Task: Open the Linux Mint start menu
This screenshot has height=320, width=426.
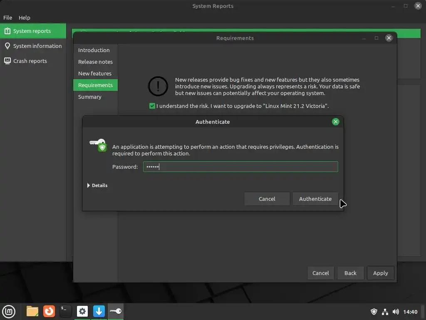Action: pyautogui.click(x=9, y=311)
